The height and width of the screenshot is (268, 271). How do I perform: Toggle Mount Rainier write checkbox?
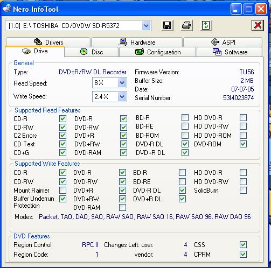click(x=62, y=190)
